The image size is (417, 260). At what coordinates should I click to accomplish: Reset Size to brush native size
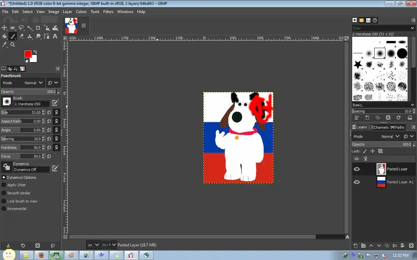49,112
